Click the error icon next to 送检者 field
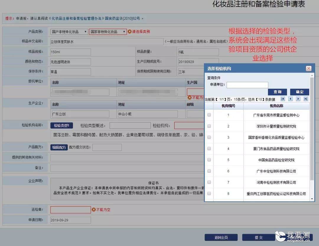 pos(94,210)
